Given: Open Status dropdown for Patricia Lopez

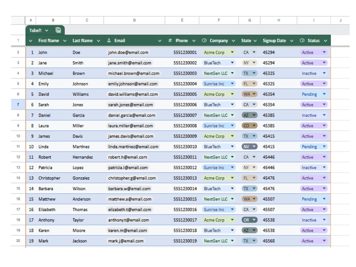Looking at the screenshot, I should [x=324, y=167].
